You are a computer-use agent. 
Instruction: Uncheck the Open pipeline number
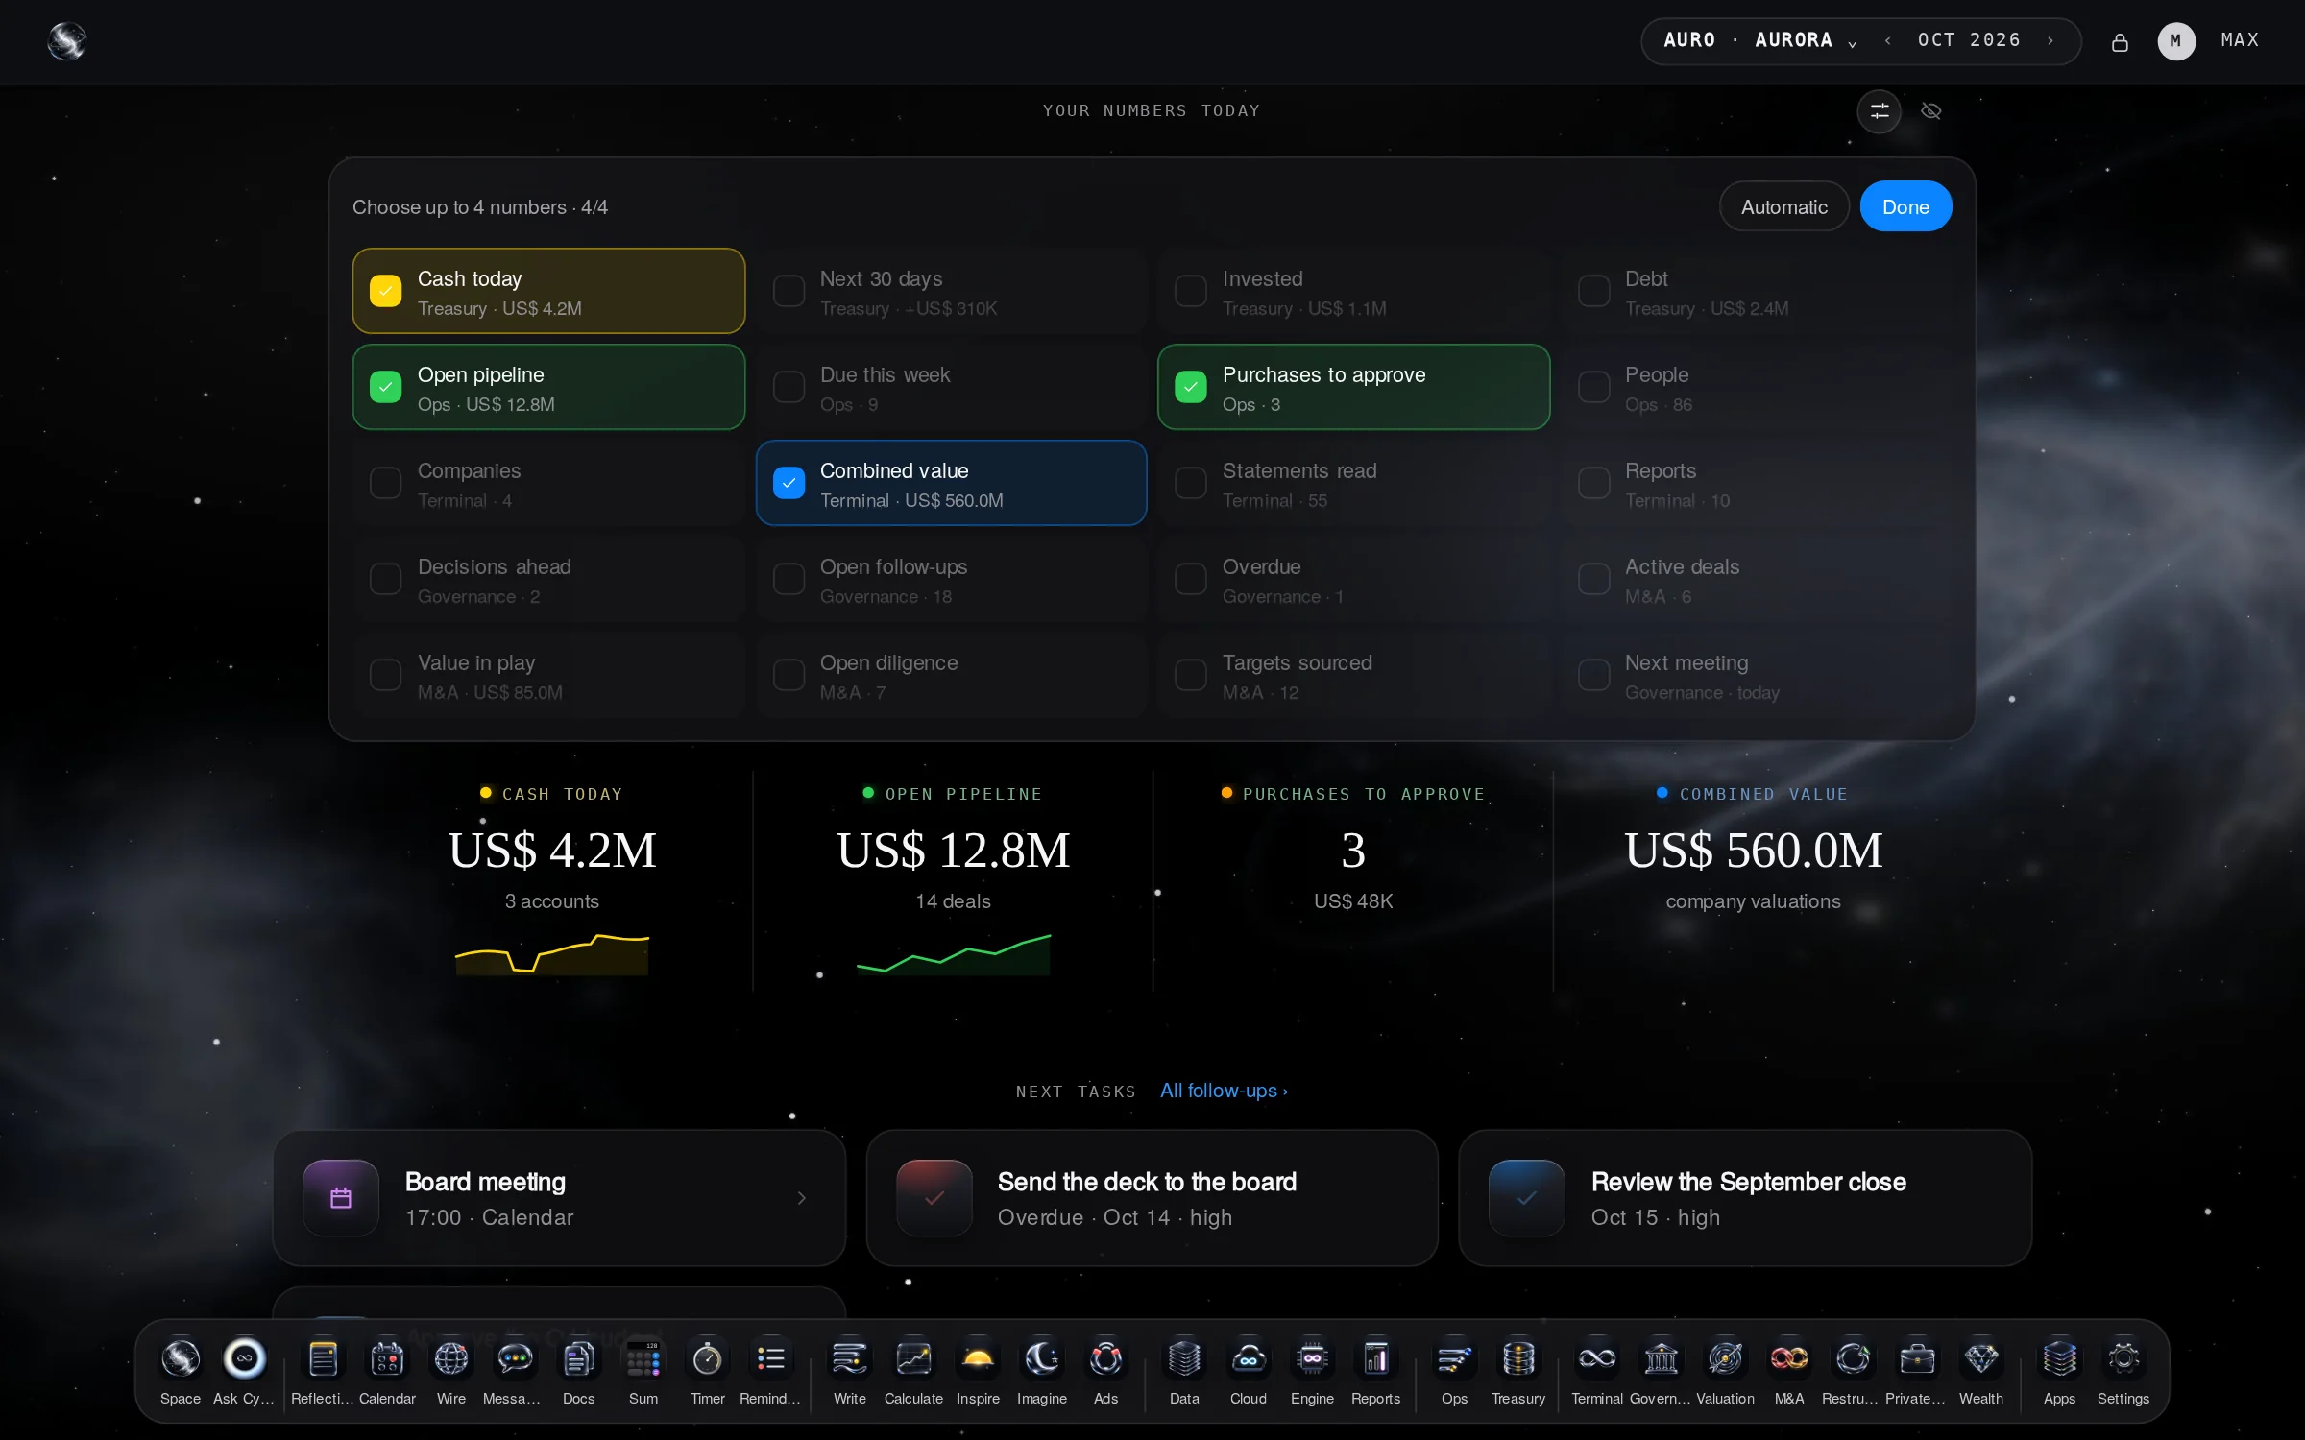(x=385, y=387)
